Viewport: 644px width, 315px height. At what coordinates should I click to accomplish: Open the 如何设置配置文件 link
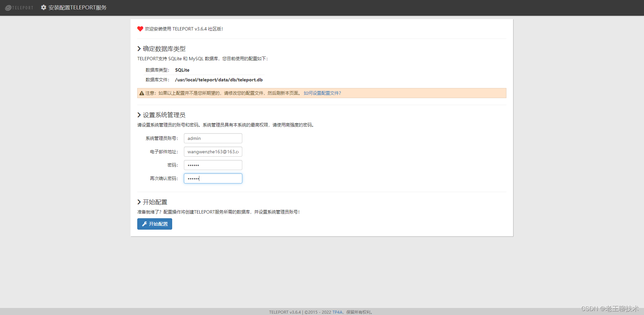pyautogui.click(x=322, y=93)
